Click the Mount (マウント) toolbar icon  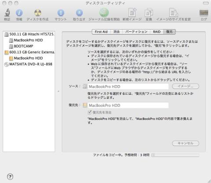point(61,13)
